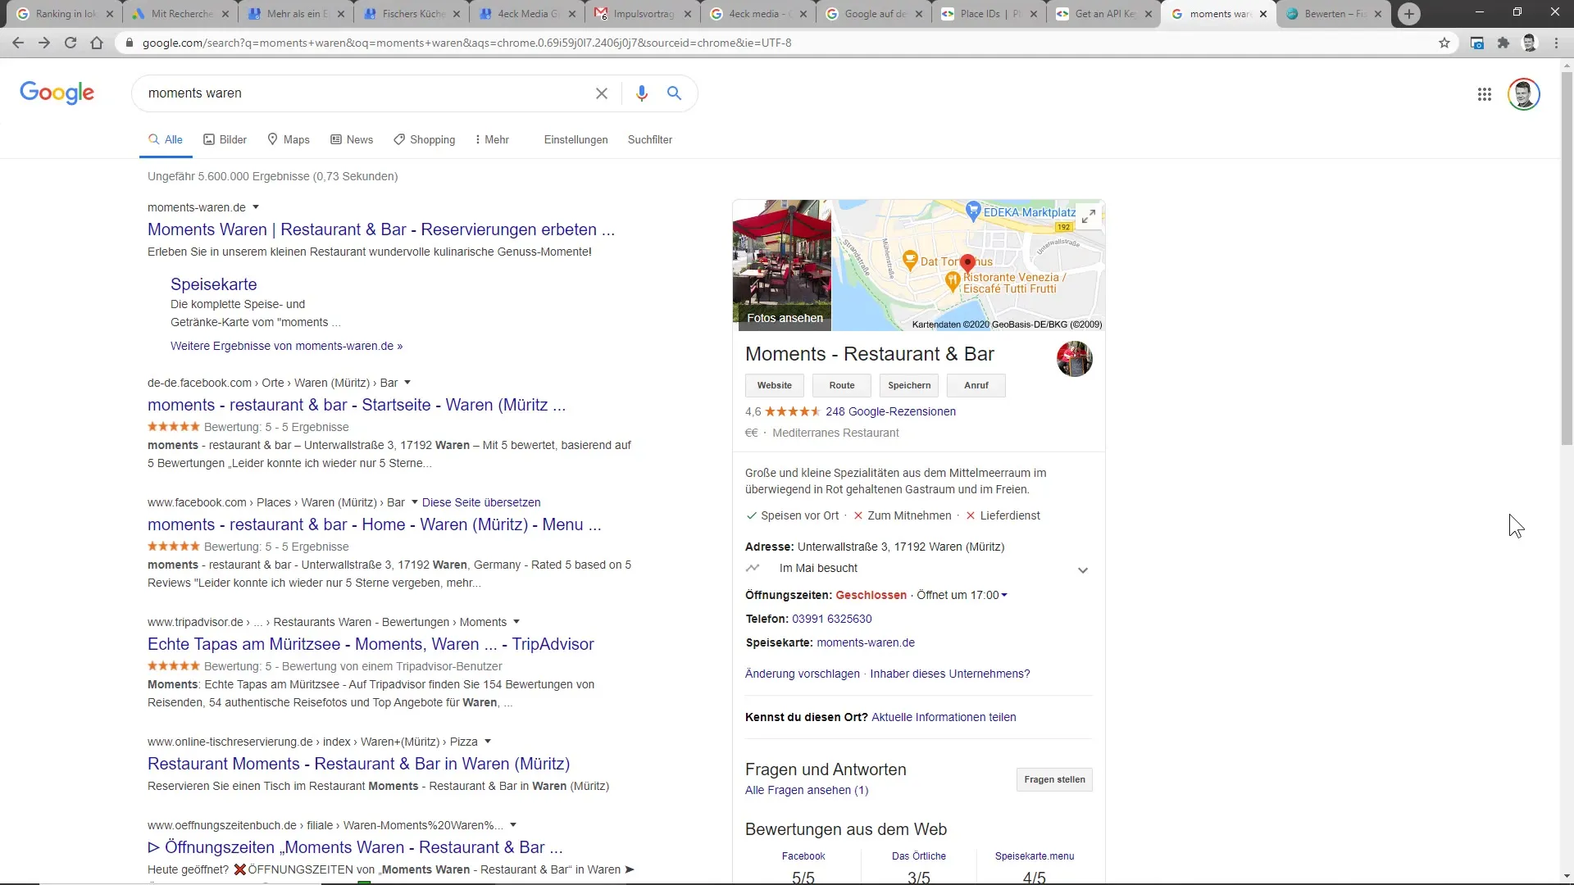Click the EDEKA Marktplatz map marker
Image resolution: width=1574 pixels, height=885 pixels.
tap(973, 211)
